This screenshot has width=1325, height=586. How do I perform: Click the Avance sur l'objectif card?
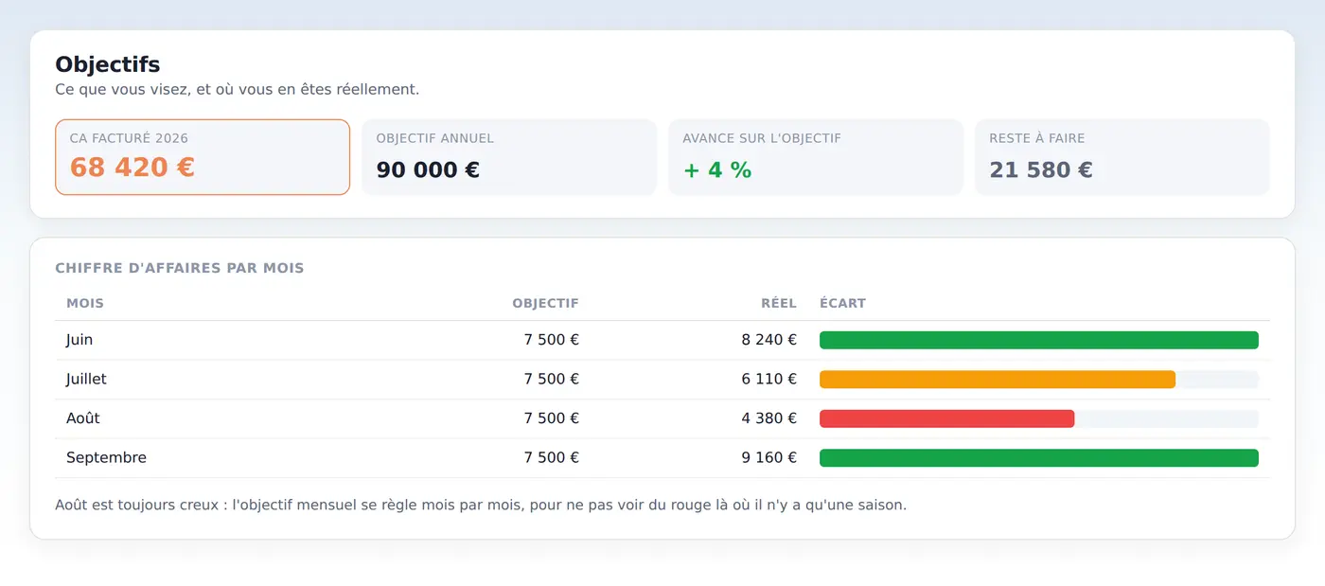click(816, 157)
